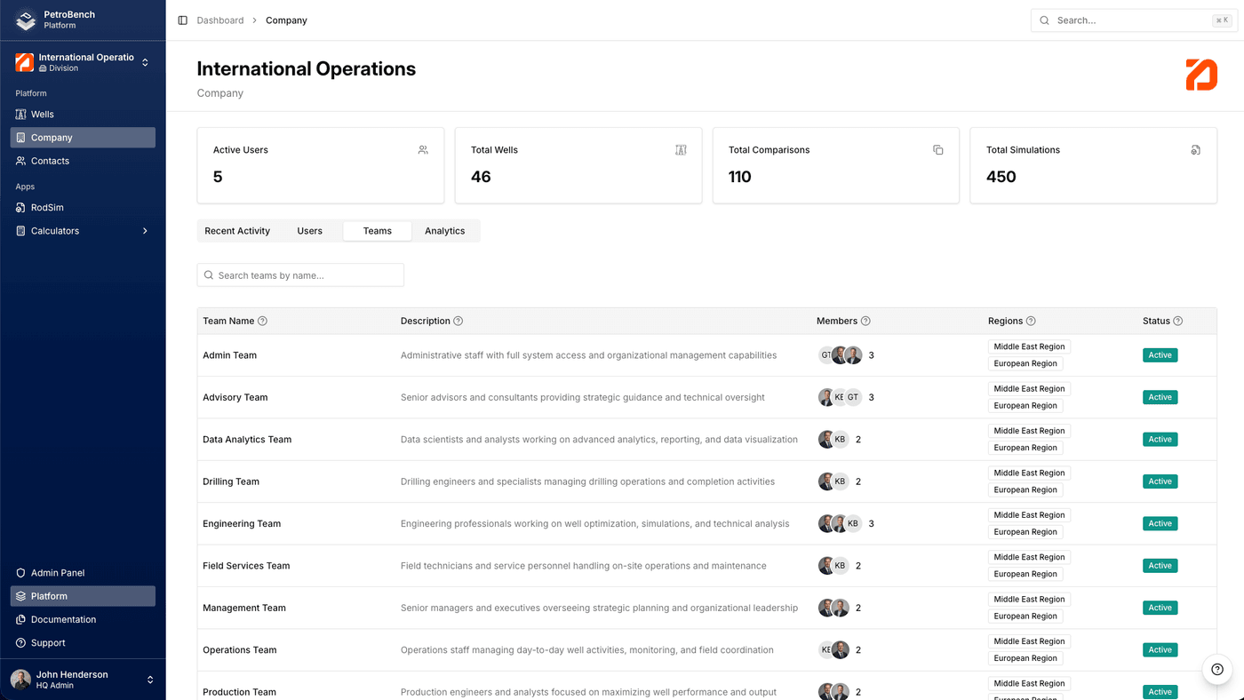Toggle the sidebar panel icon
This screenshot has width=1244, height=700.
pos(183,20)
